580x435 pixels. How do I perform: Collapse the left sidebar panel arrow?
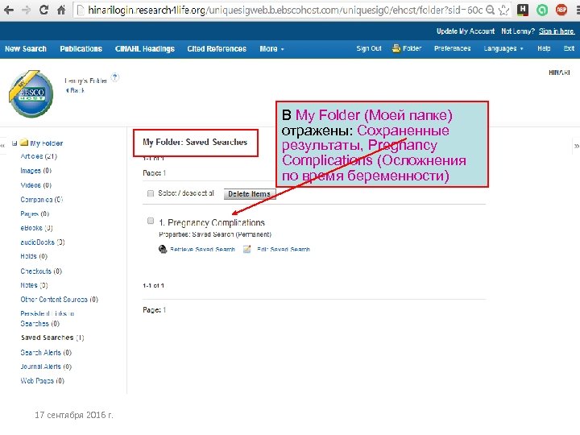(2, 145)
